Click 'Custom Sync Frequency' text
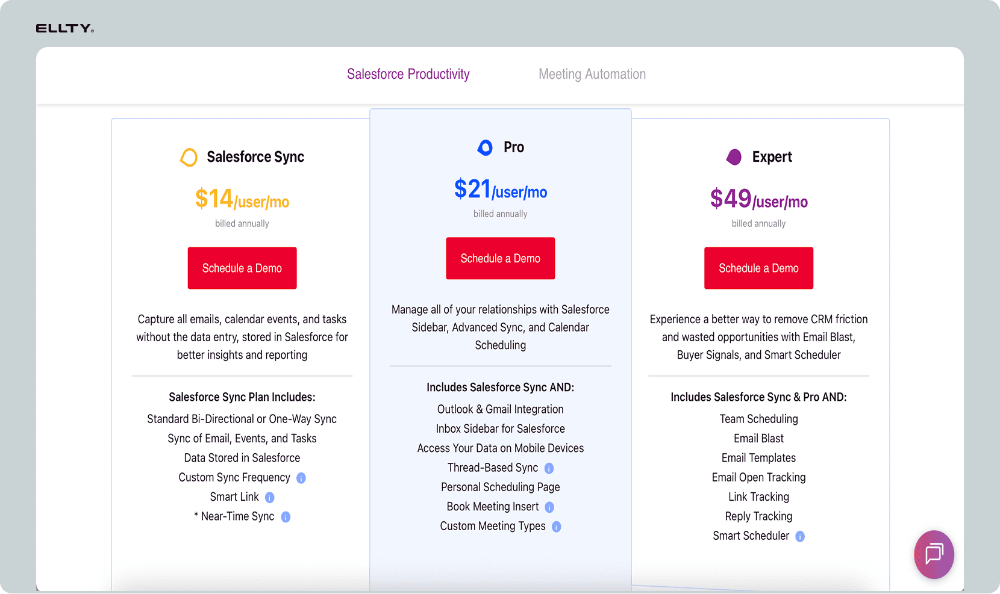 point(234,478)
